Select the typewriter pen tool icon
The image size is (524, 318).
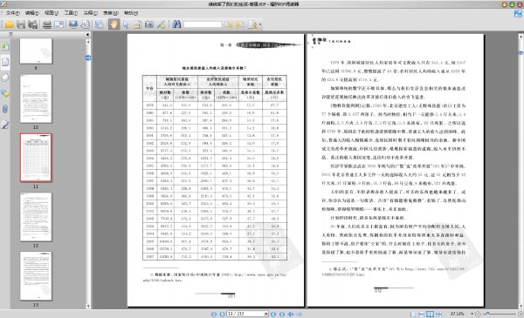coord(161,24)
